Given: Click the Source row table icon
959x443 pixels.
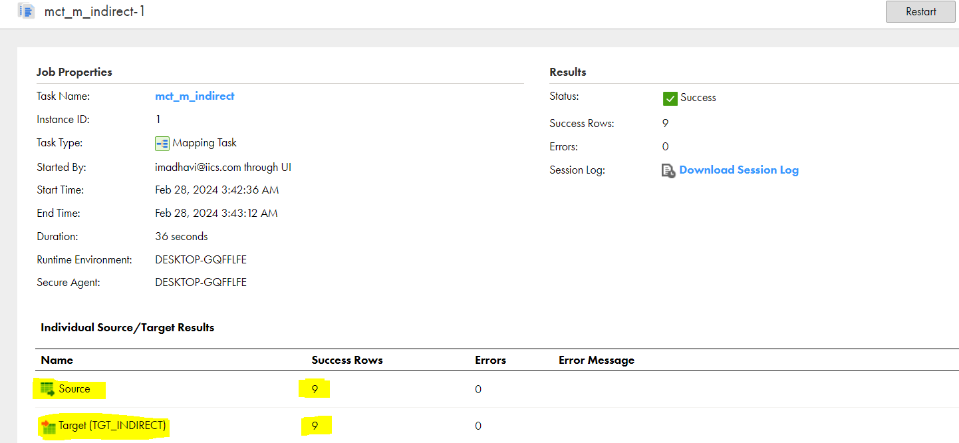Looking at the screenshot, I should 48,389.
